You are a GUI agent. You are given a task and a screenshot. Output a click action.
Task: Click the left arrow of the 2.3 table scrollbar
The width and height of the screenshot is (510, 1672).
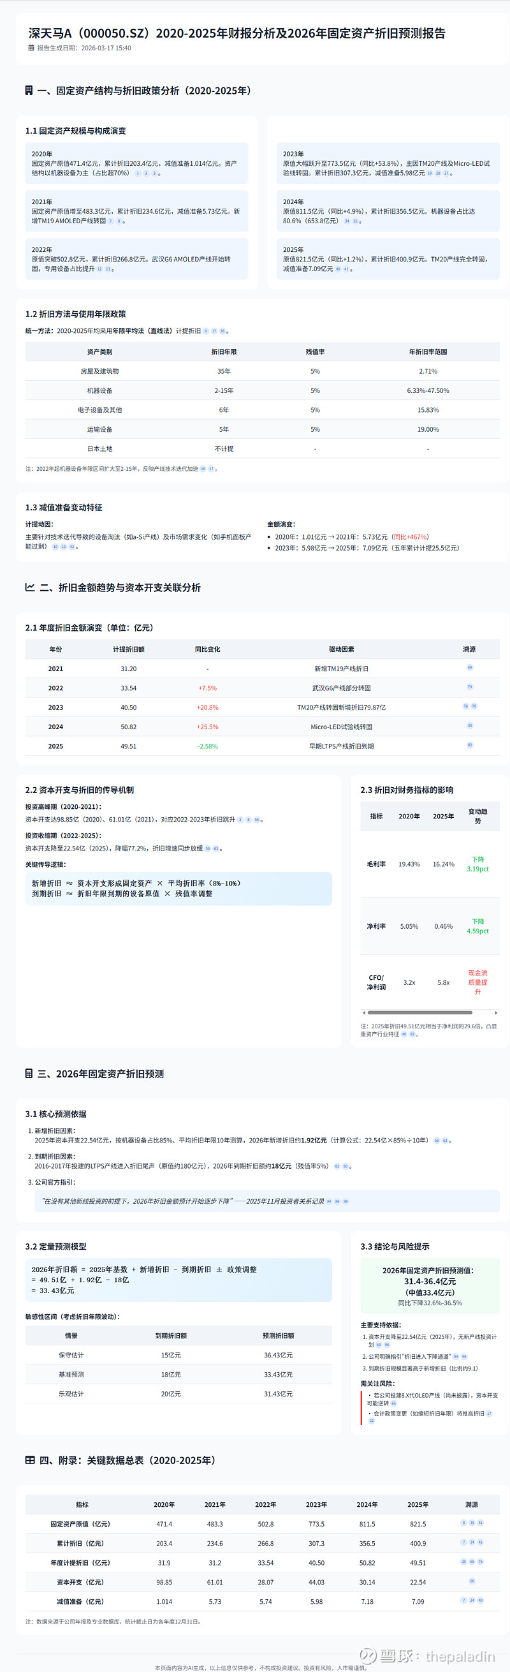click(x=364, y=1012)
